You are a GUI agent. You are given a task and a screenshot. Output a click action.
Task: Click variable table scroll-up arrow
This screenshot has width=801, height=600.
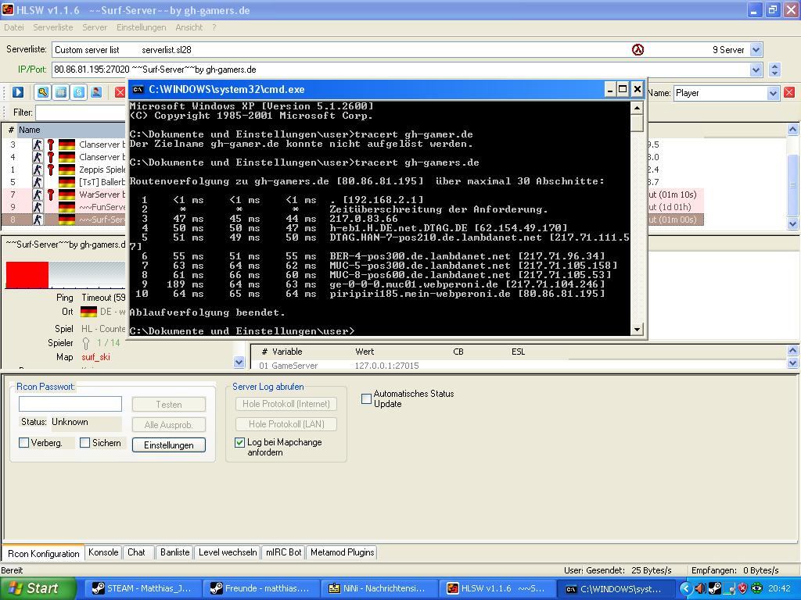coord(792,350)
